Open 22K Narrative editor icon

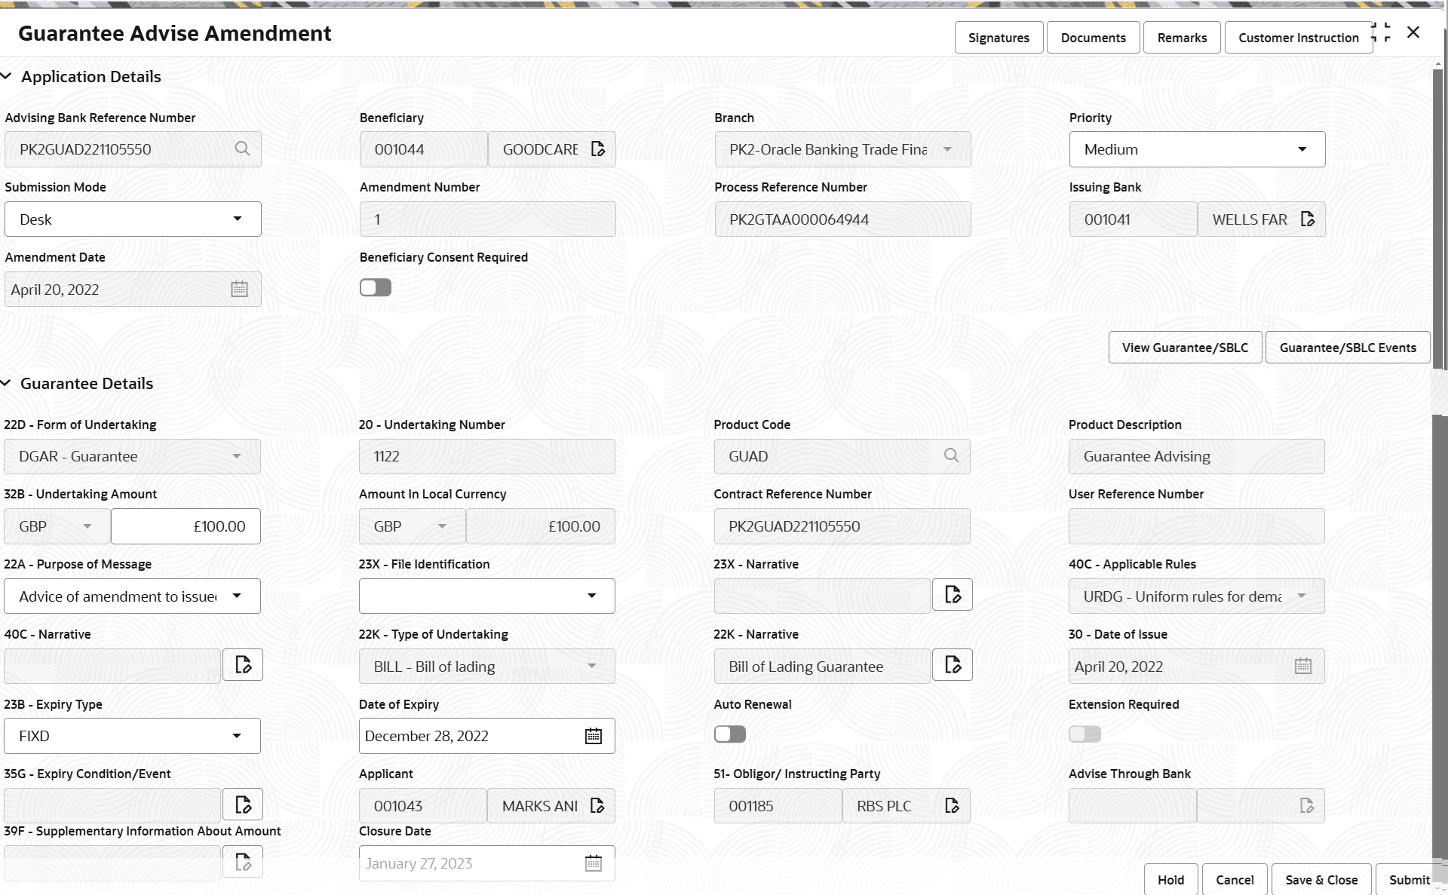tap(953, 665)
